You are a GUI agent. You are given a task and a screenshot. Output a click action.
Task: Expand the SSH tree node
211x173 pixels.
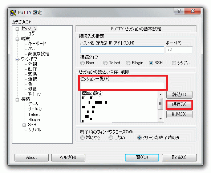(x=24, y=125)
